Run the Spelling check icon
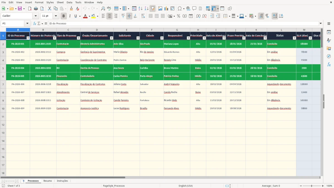 pos(109,9)
